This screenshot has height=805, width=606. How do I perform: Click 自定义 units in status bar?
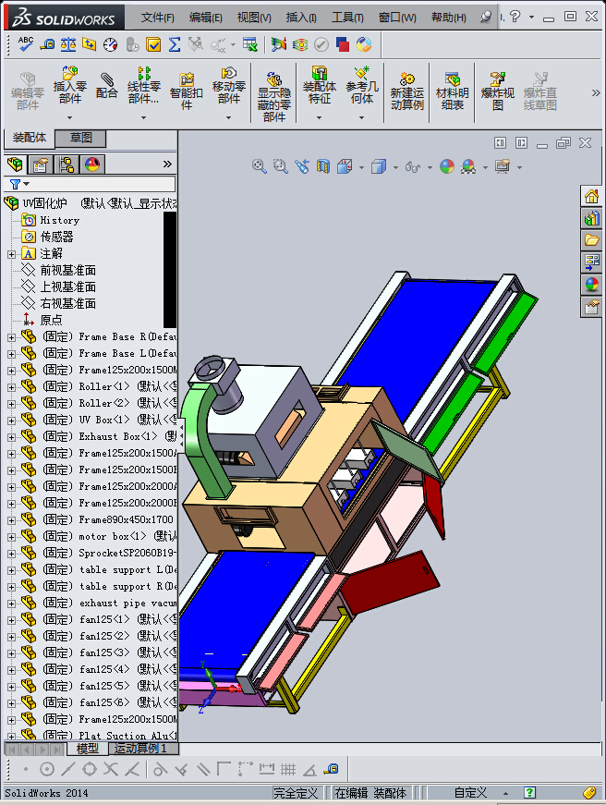pyautogui.click(x=470, y=793)
